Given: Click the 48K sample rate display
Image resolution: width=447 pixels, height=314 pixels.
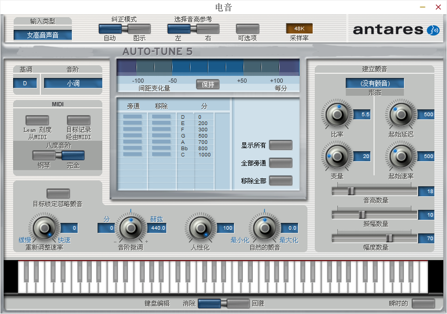Looking at the screenshot, I should [299, 28].
